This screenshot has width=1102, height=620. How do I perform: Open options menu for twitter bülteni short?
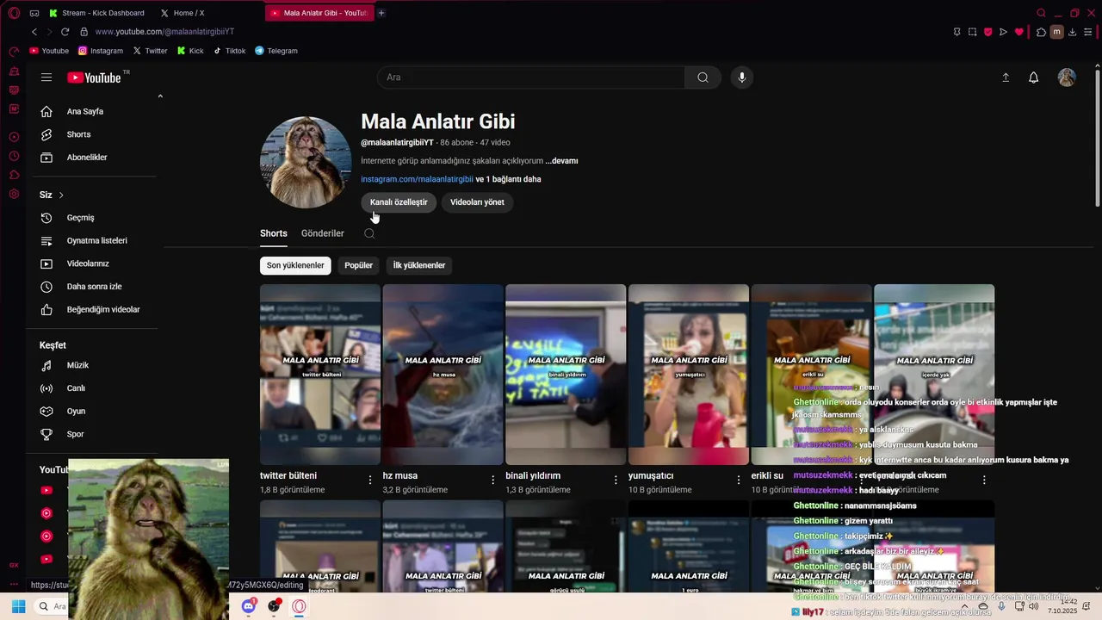pos(370,480)
